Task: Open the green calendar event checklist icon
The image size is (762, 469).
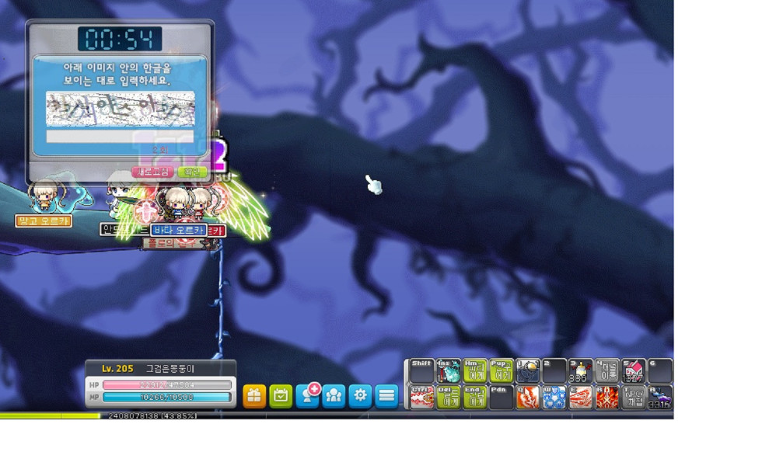Action: 281,396
